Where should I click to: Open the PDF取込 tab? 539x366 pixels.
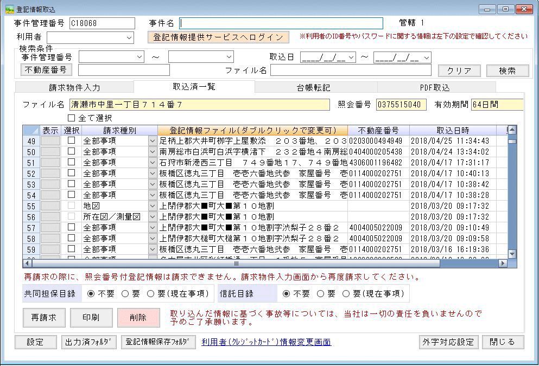[x=435, y=87]
